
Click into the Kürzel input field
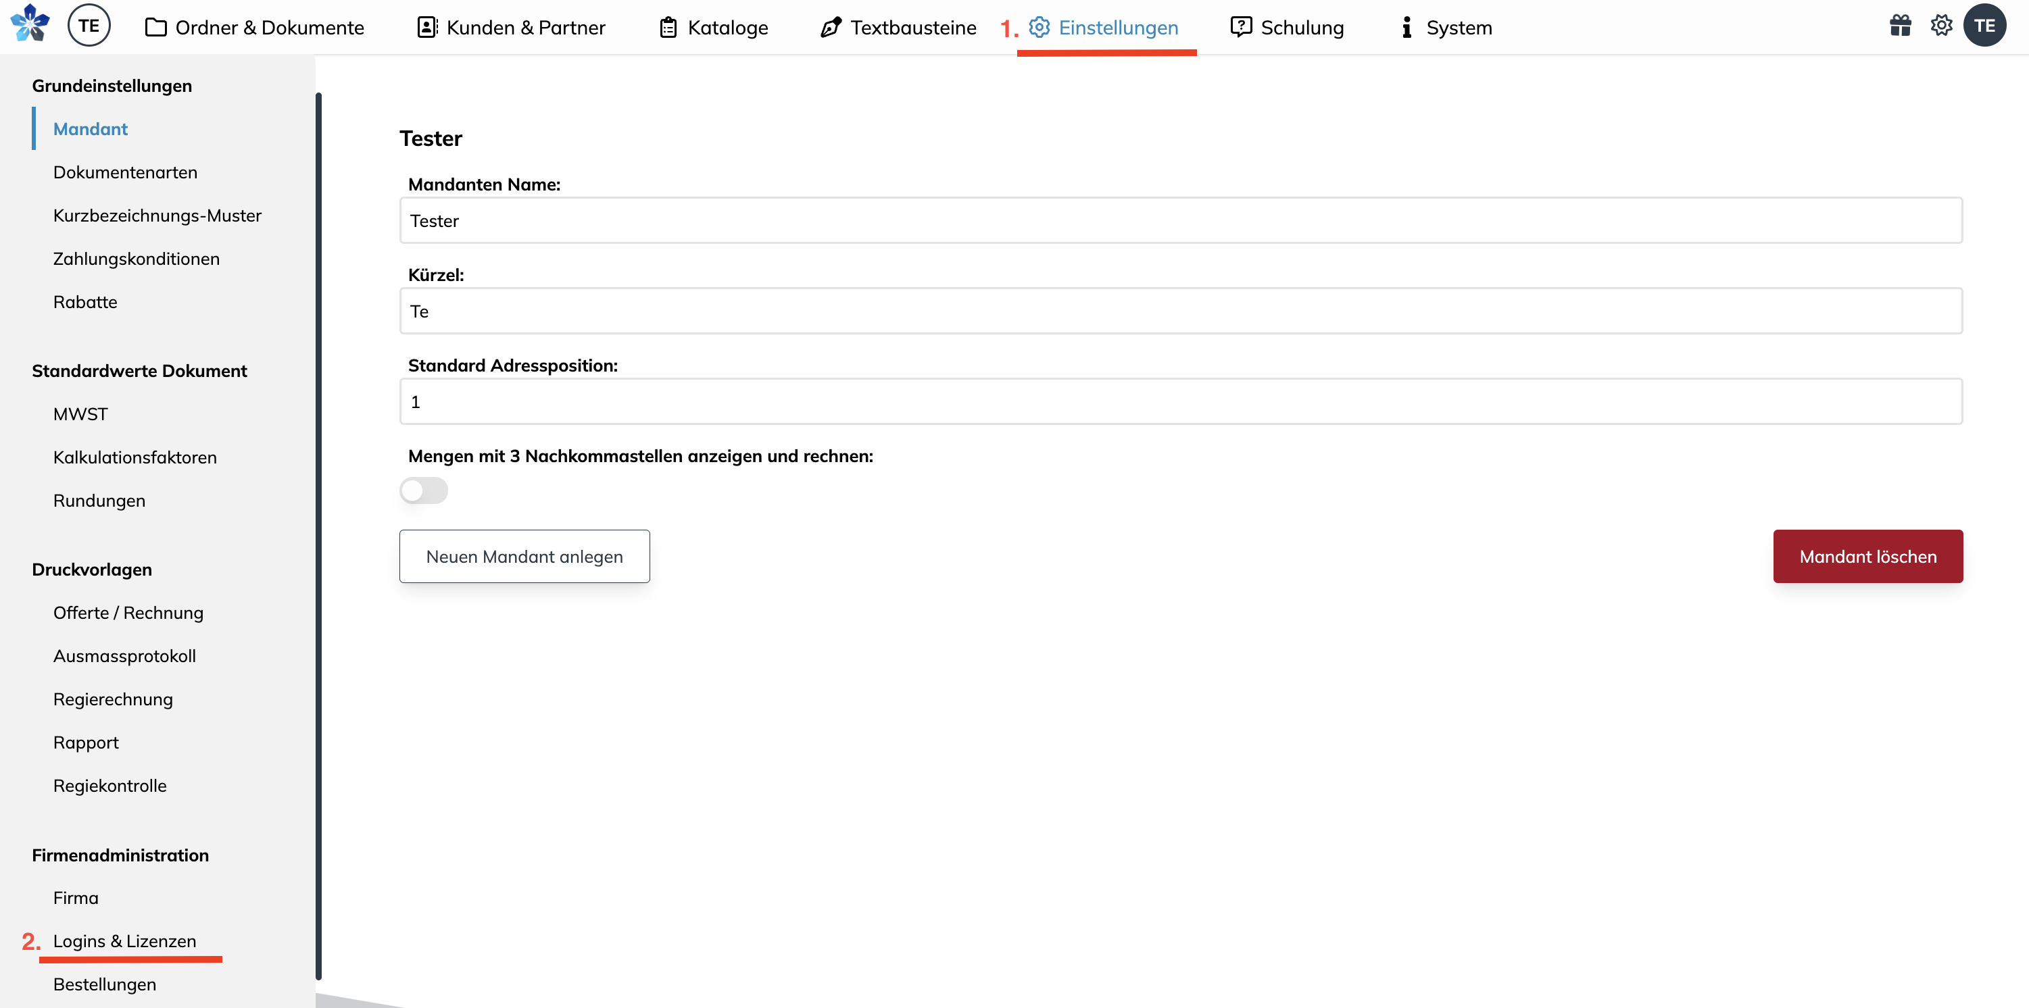click(x=1181, y=311)
